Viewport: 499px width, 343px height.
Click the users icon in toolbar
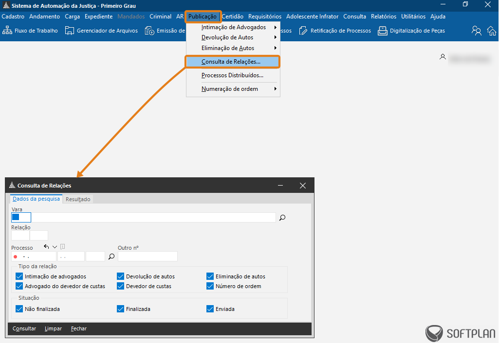[476, 31]
